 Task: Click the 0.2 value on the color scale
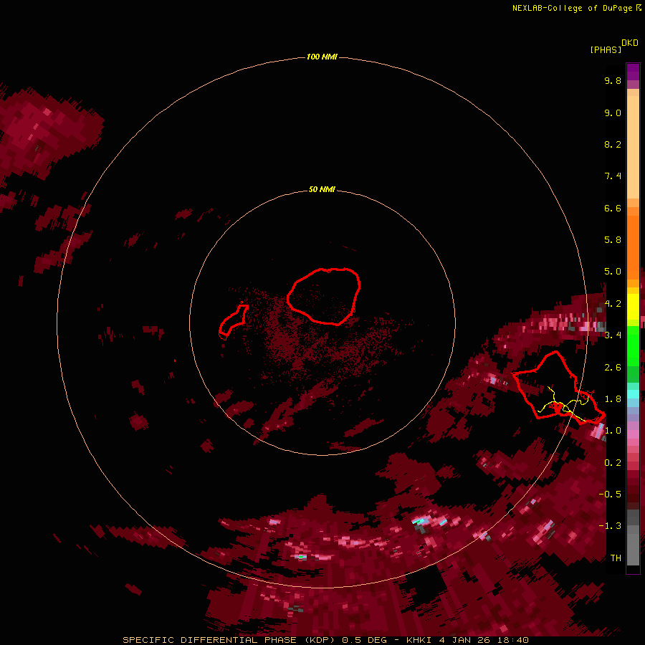point(613,463)
